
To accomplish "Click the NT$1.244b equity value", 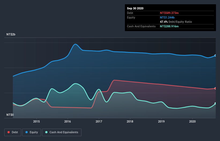I will (x=167, y=17).
